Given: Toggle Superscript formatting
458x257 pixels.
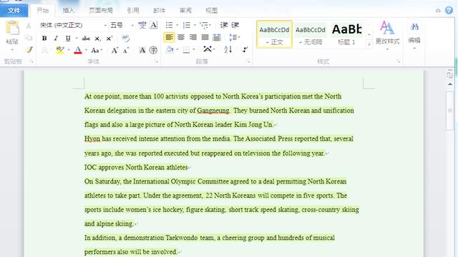Looking at the screenshot, I should point(109,38).
